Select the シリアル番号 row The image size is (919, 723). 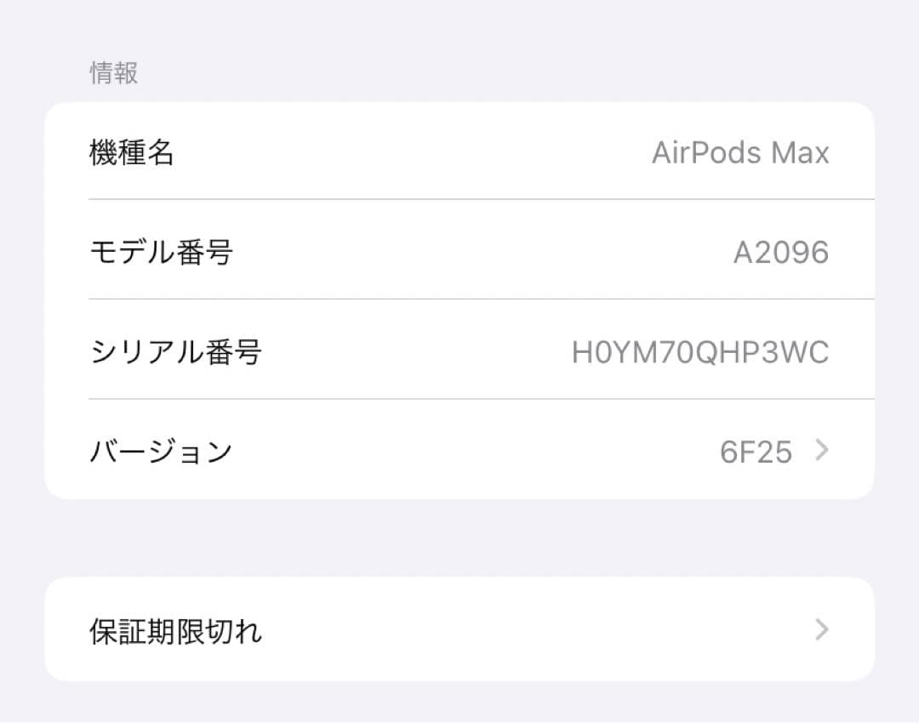click(459, 351)
